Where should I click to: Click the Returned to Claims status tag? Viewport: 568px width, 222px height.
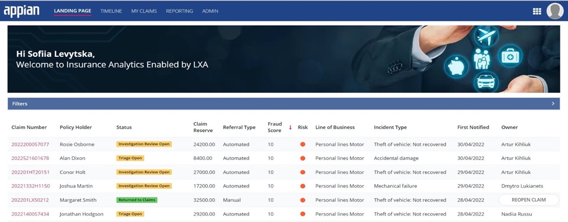click(x=137, y=200)
